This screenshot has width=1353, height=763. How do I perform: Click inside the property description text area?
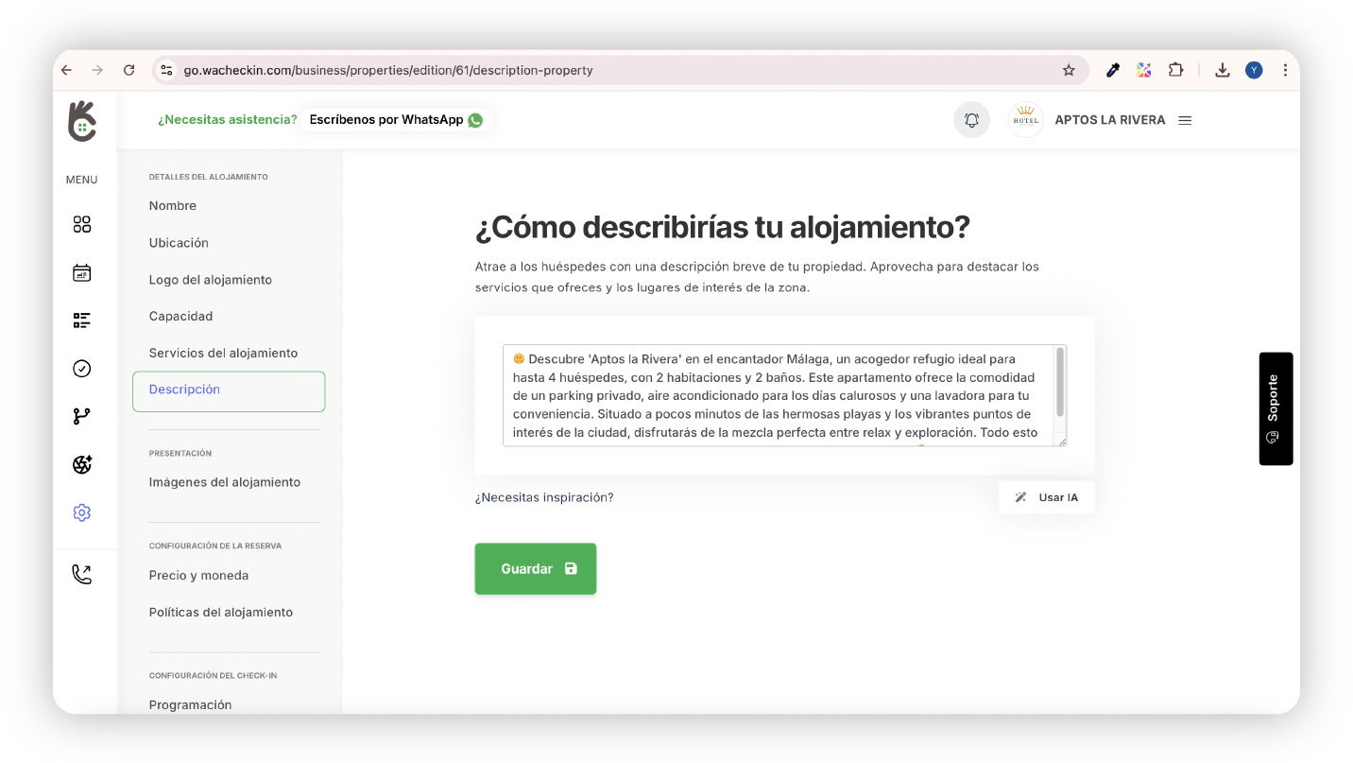(775, 395)
